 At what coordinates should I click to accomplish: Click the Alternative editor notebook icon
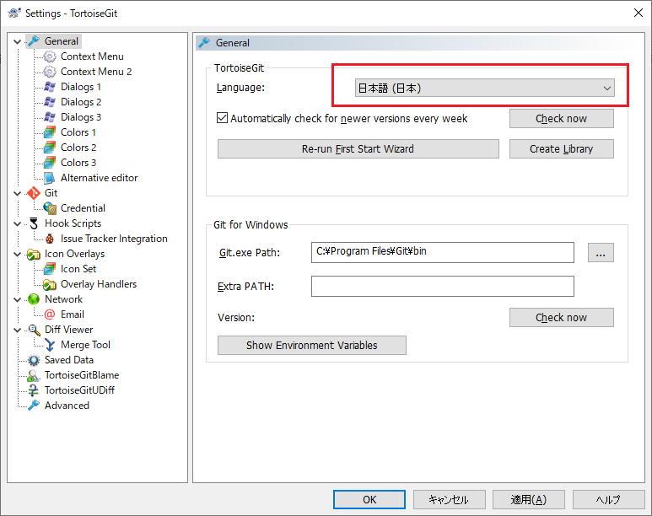[x=50, y=178]
